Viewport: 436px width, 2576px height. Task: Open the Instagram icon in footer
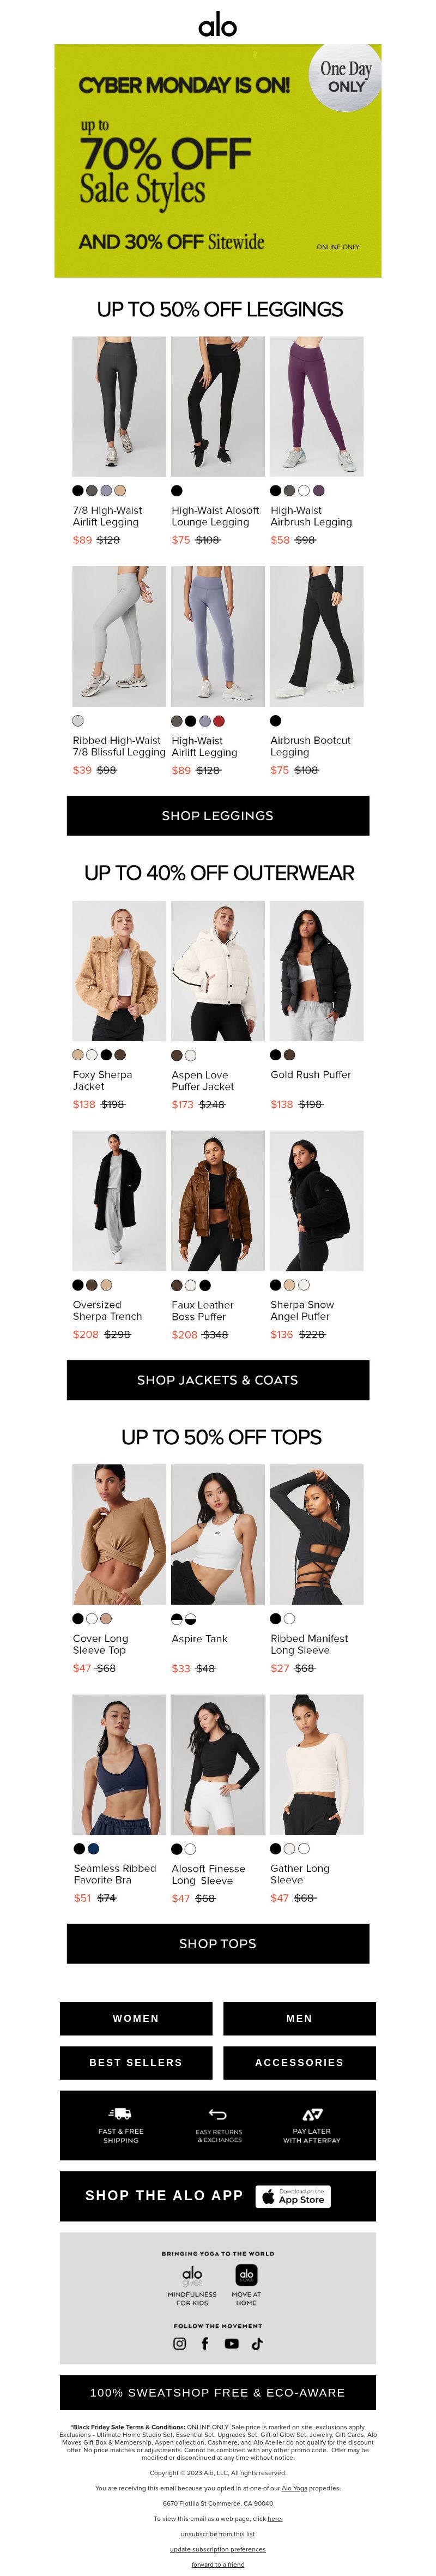[x=180, y=2343]
